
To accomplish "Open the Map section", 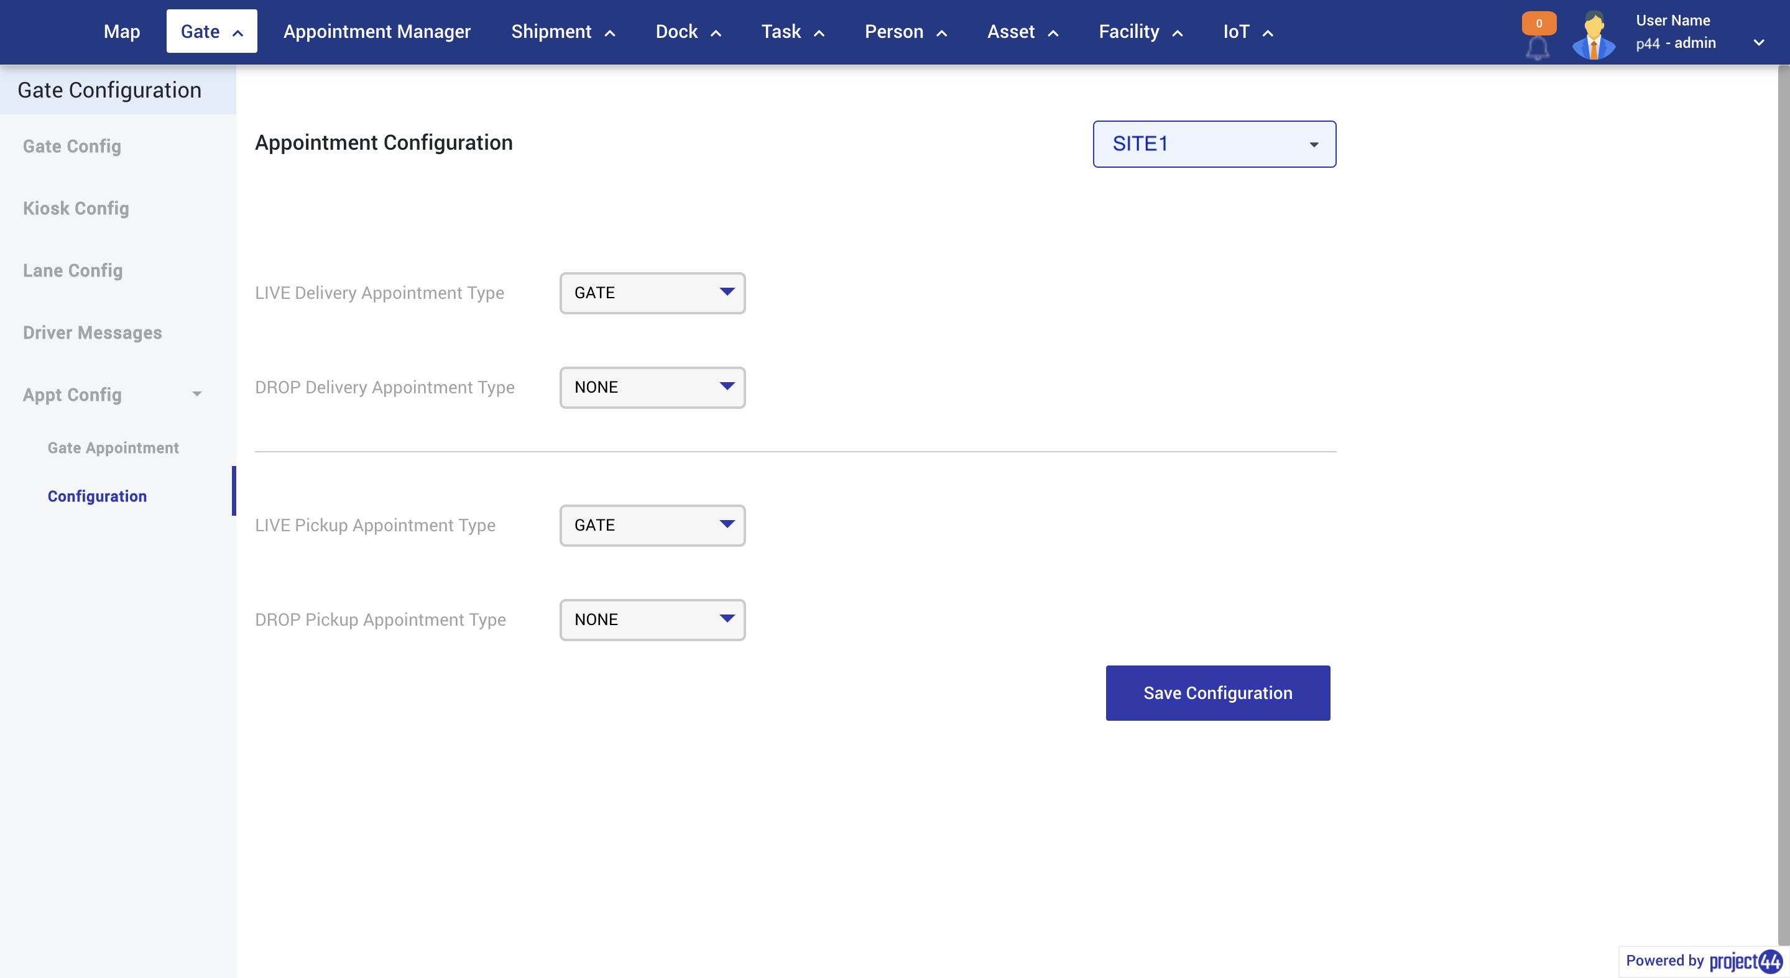I will [122, 31].
